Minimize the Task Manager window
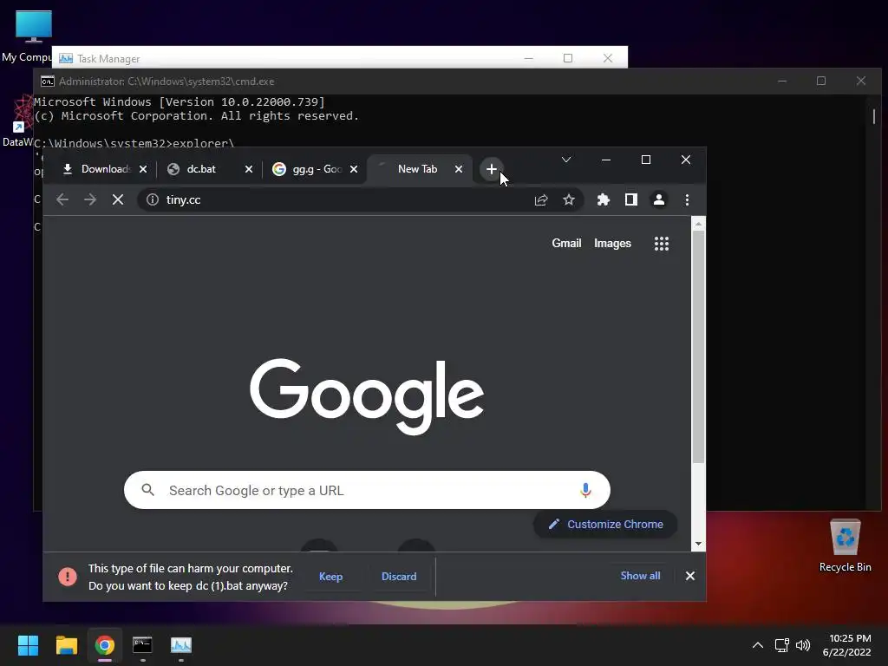 [528, 58]
